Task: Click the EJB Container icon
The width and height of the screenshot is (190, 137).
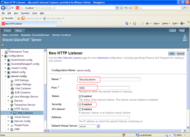Action: pyautogui.click(x=12, y=93)
